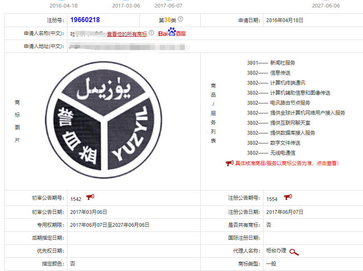
Task: Click the megaphone icon next to 1542
Action: [90, 197]
